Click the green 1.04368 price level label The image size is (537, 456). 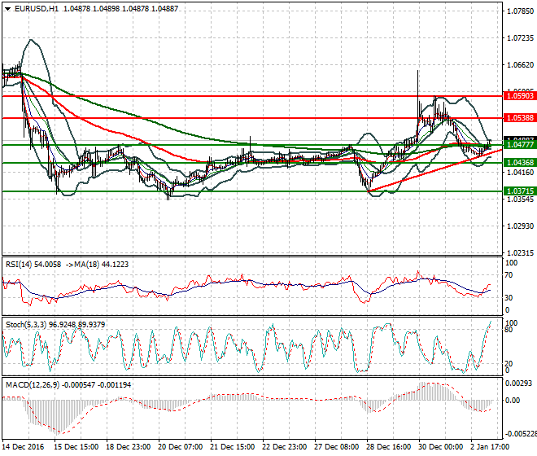520,163
